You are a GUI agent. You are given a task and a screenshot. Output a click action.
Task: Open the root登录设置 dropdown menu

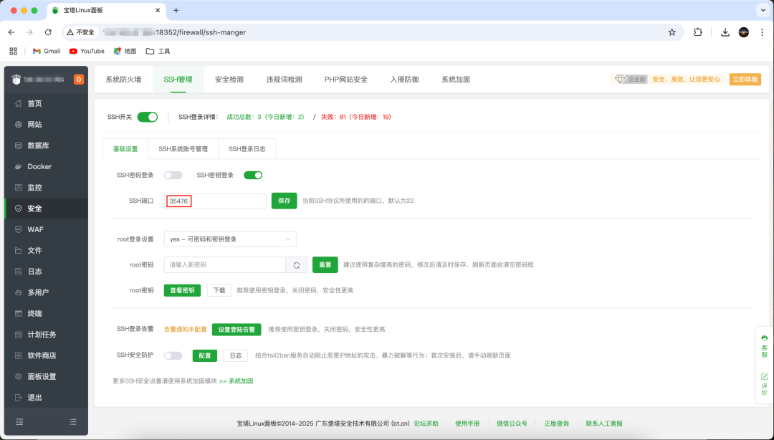(x=230, y=239)
